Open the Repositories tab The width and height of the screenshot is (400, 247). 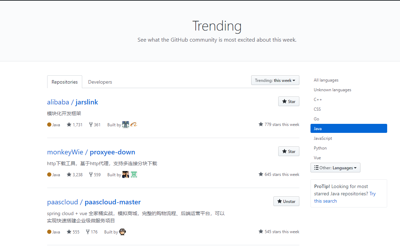coord(65,82)
